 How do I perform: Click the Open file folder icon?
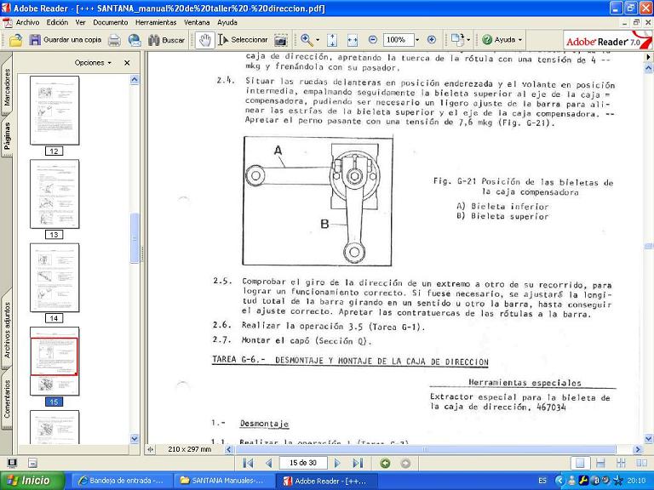click(15, 40)
